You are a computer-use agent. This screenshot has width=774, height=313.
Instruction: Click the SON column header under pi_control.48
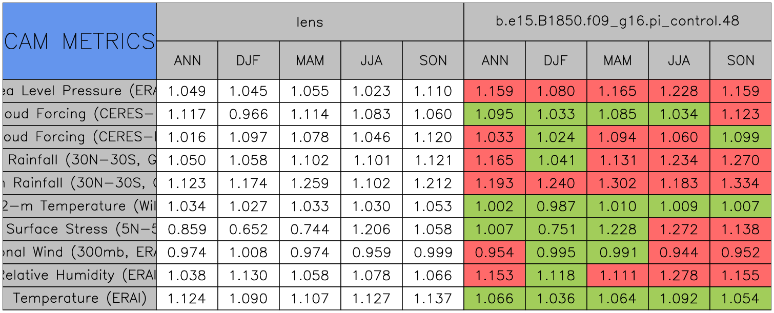(741, 60)
